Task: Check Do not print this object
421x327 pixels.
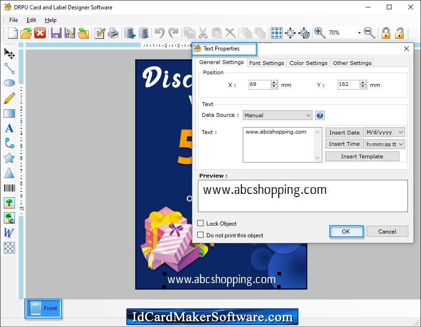Action: coord(201,235)
